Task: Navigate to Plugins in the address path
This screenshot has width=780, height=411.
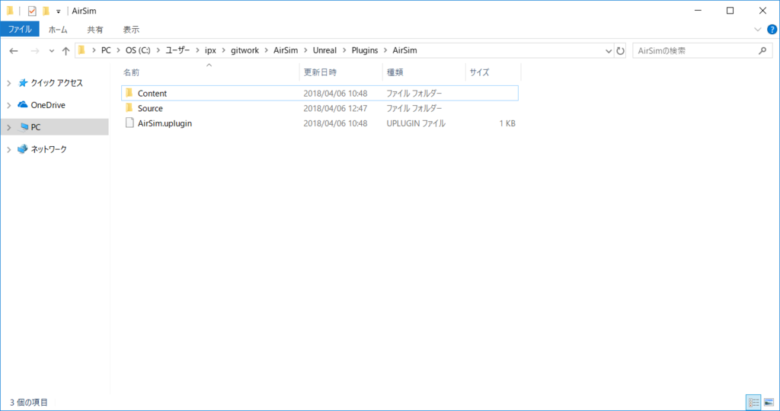Action: point(365,50)
